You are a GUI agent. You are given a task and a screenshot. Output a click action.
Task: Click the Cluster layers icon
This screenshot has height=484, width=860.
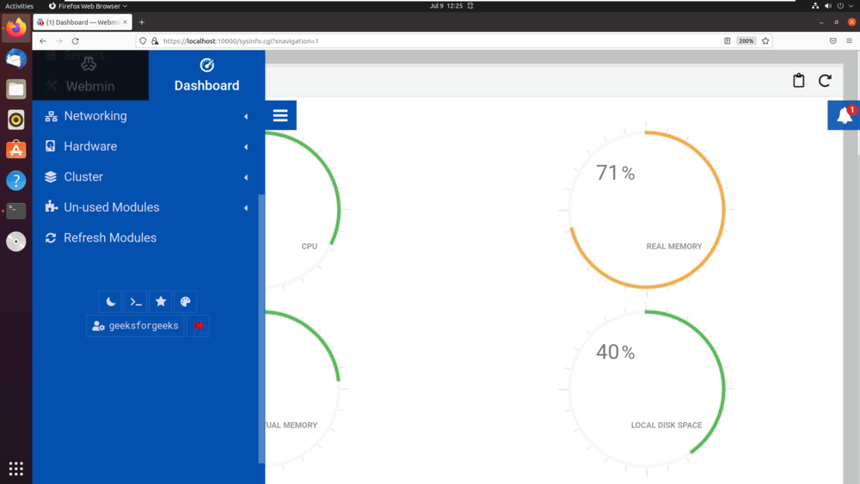click(x=51, y=176)
